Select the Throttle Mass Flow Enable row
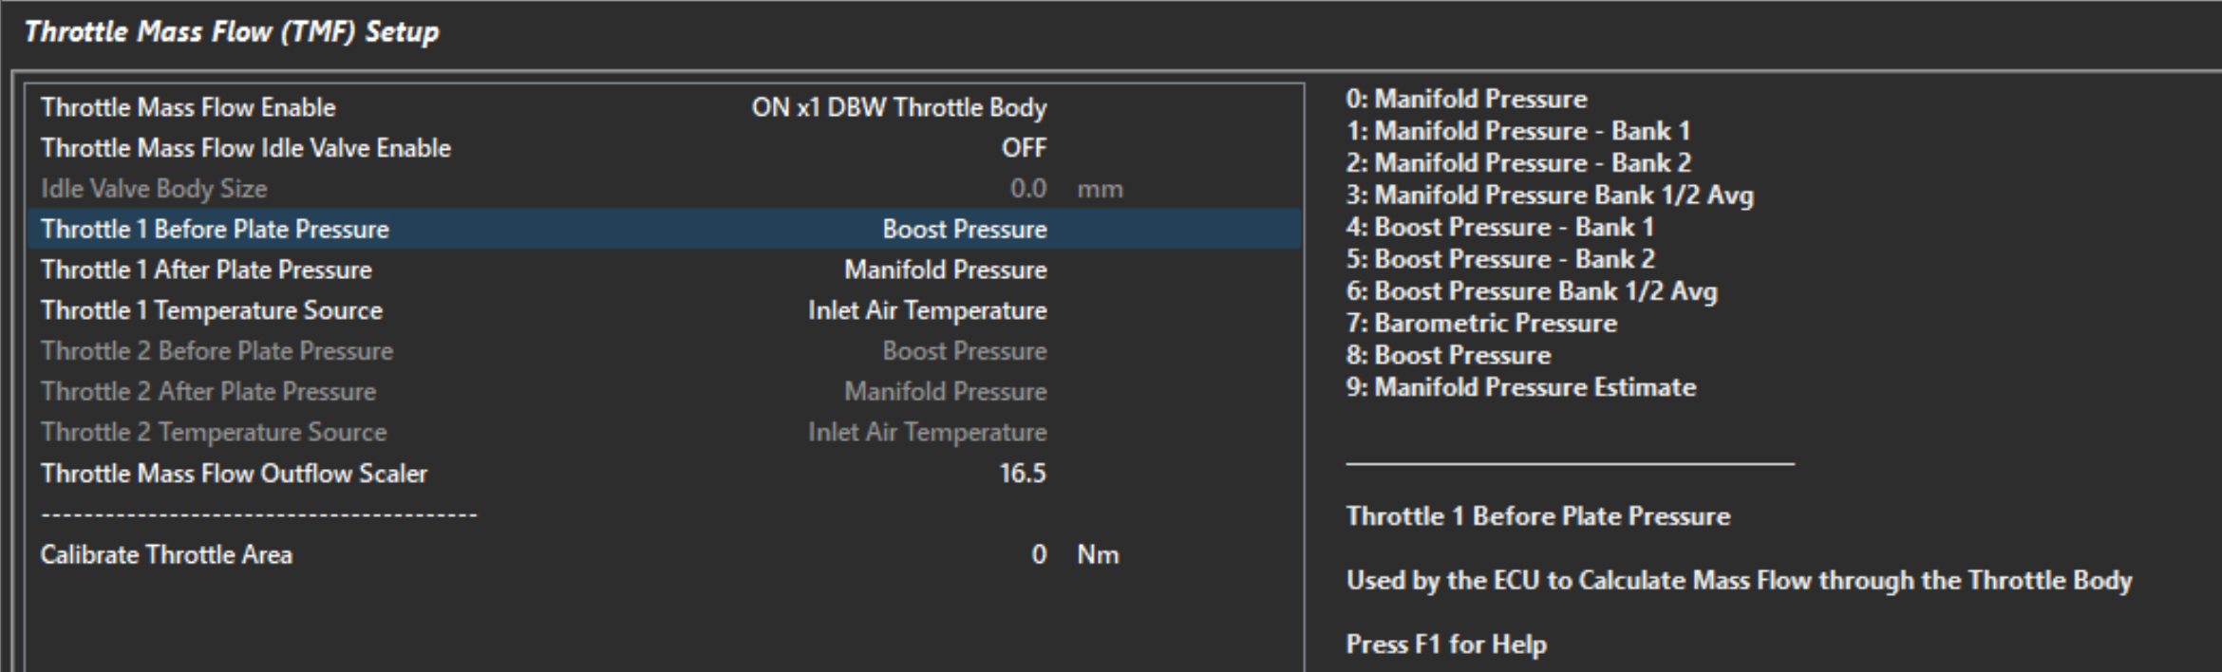This screenshot has height=672, width=2222. pos(188,107)
